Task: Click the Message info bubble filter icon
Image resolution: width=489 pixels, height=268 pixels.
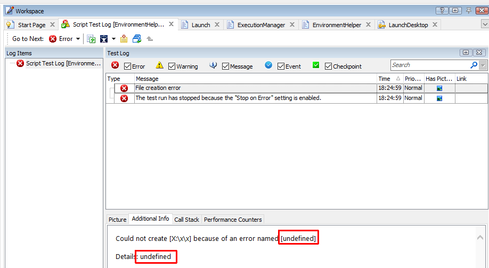Action: coord(213,65)
